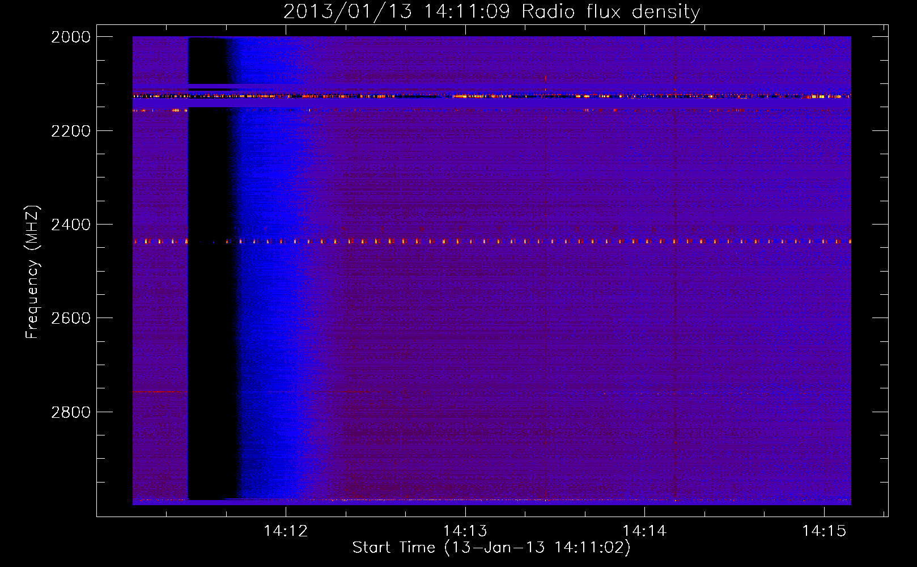Click the 'Frequency (MHZ)' axis title
The height and width of the screenshot is (567, 917).
[33, 272]
